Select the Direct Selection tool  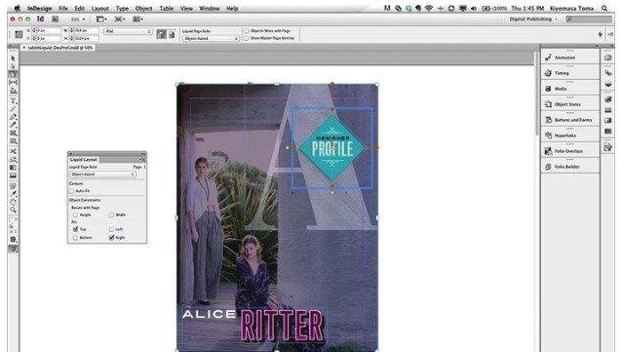tap(13, 67)
